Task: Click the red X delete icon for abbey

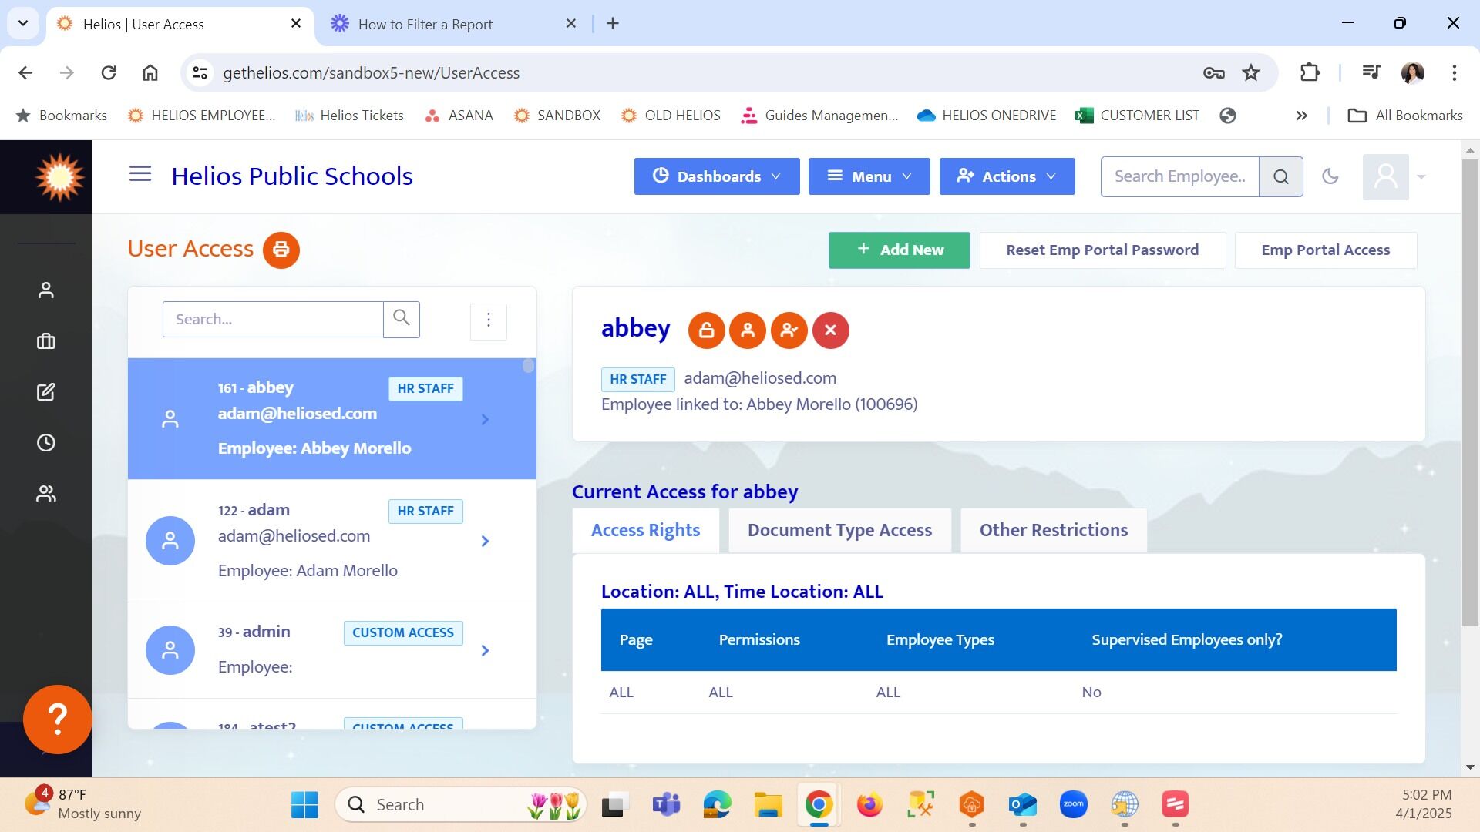Action: [x=830, y=330]
